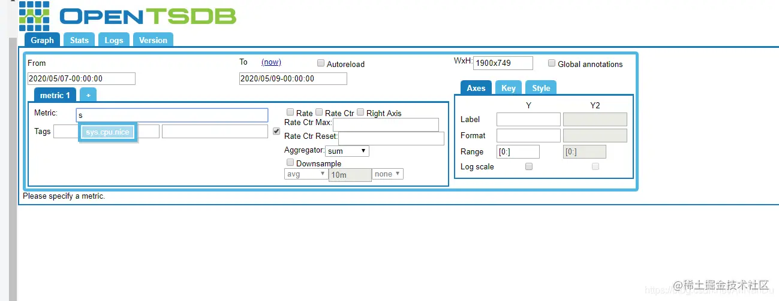Click the Y2 axis Label field

click(x=595, y=119)
